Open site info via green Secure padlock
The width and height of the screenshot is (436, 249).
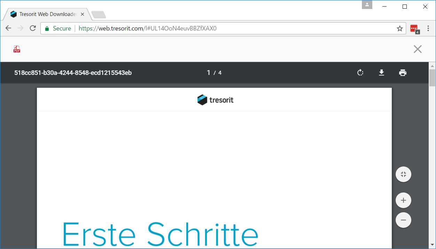coord(47,28)
